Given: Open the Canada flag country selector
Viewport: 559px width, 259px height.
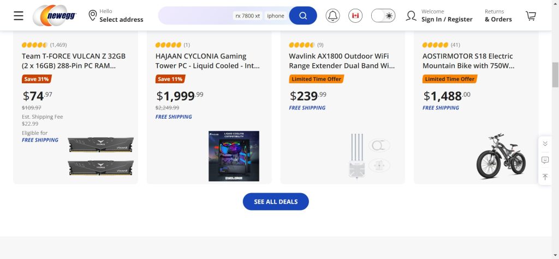Looking at the screenshot, I should coord(355,16).
